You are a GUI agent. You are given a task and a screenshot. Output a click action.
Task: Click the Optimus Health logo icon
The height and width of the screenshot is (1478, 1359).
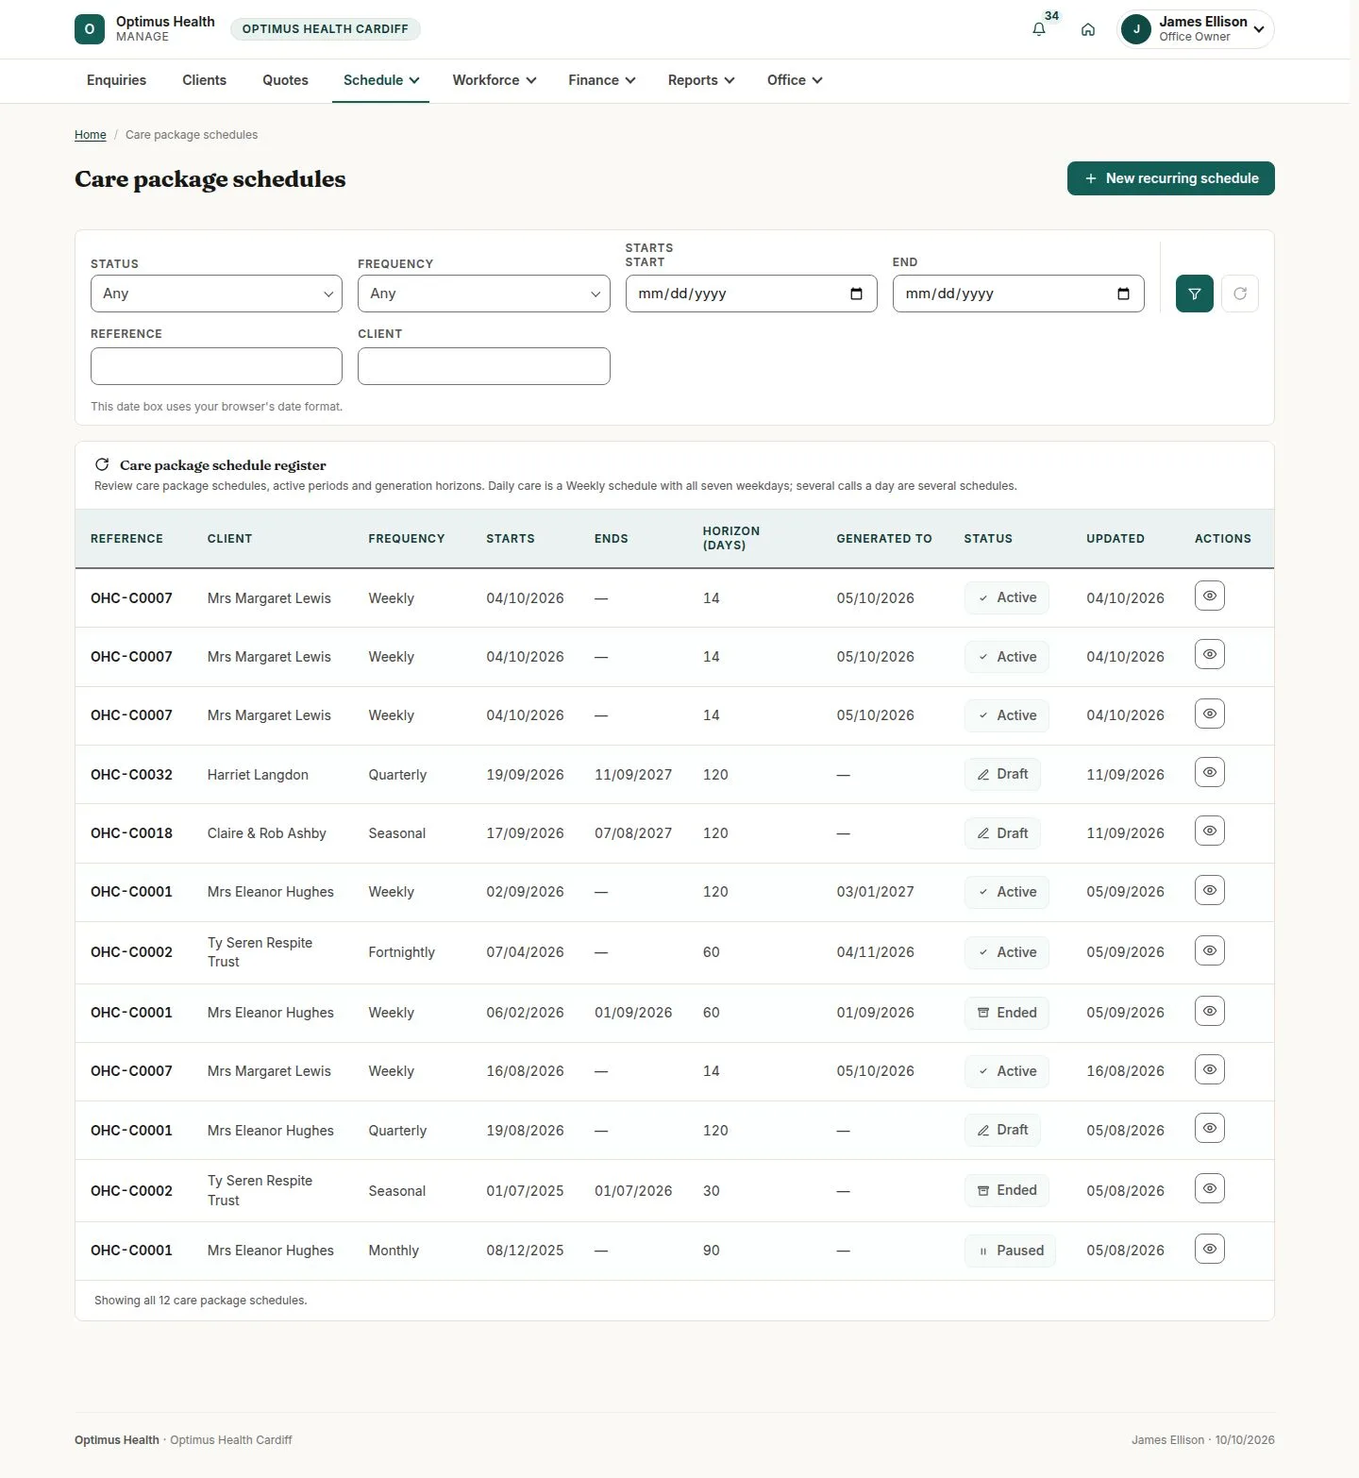pyautogui.click(x=90, y=29)
